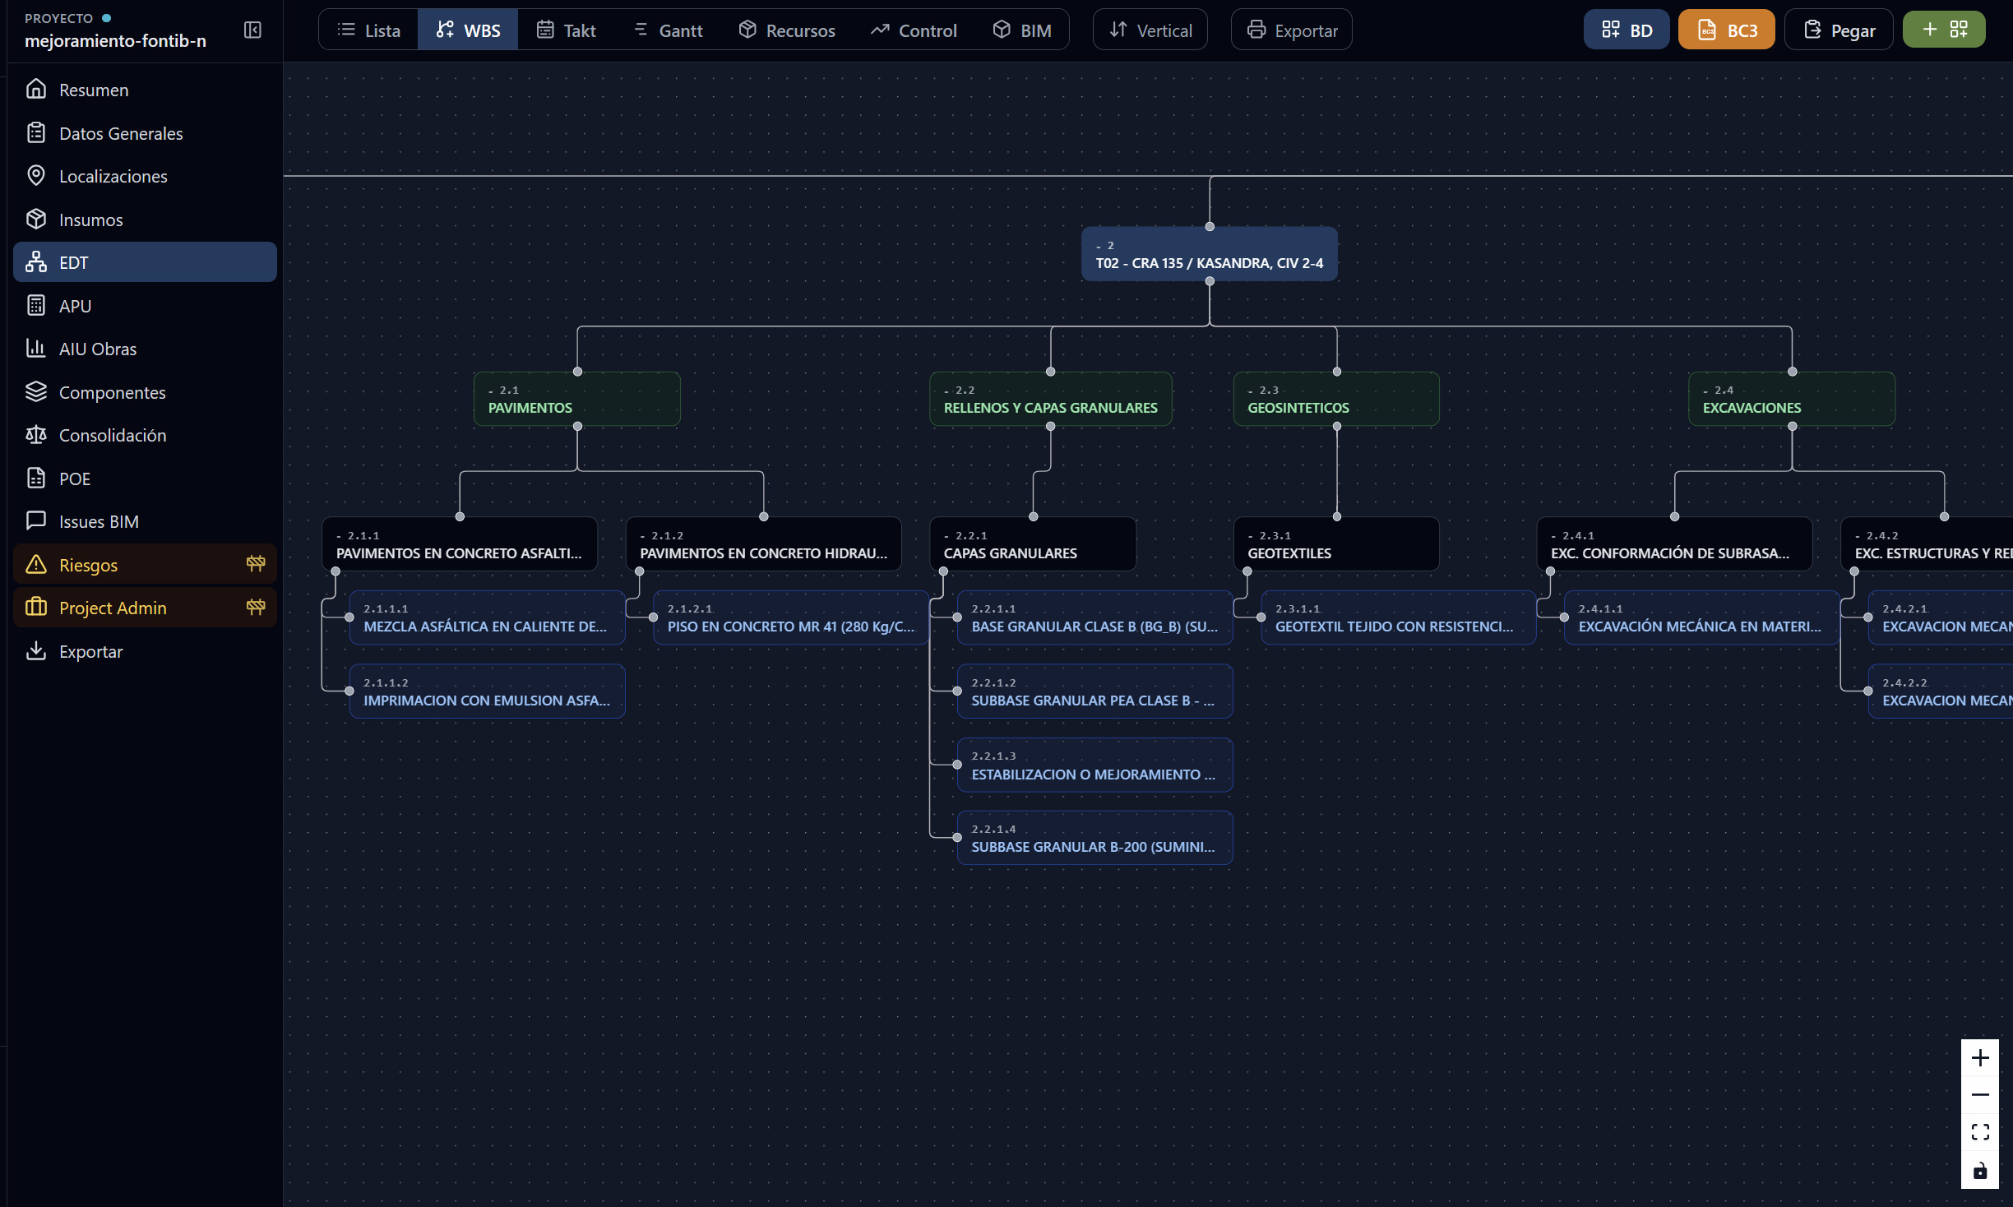Click the green add node button
The height and width of the screenshot is (1207, 2013).
1944,30
